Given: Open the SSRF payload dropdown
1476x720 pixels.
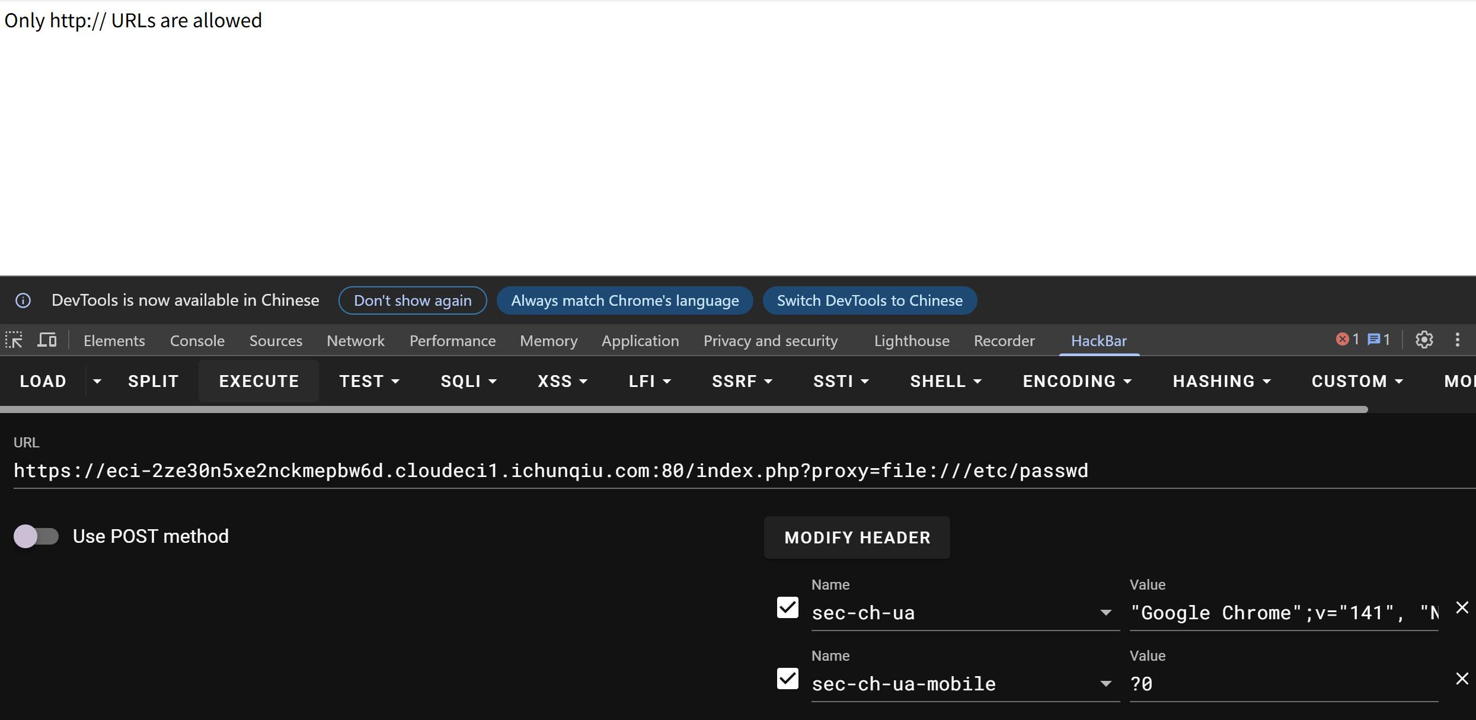Looking at the screenshot, I should [x=742, y=381].
